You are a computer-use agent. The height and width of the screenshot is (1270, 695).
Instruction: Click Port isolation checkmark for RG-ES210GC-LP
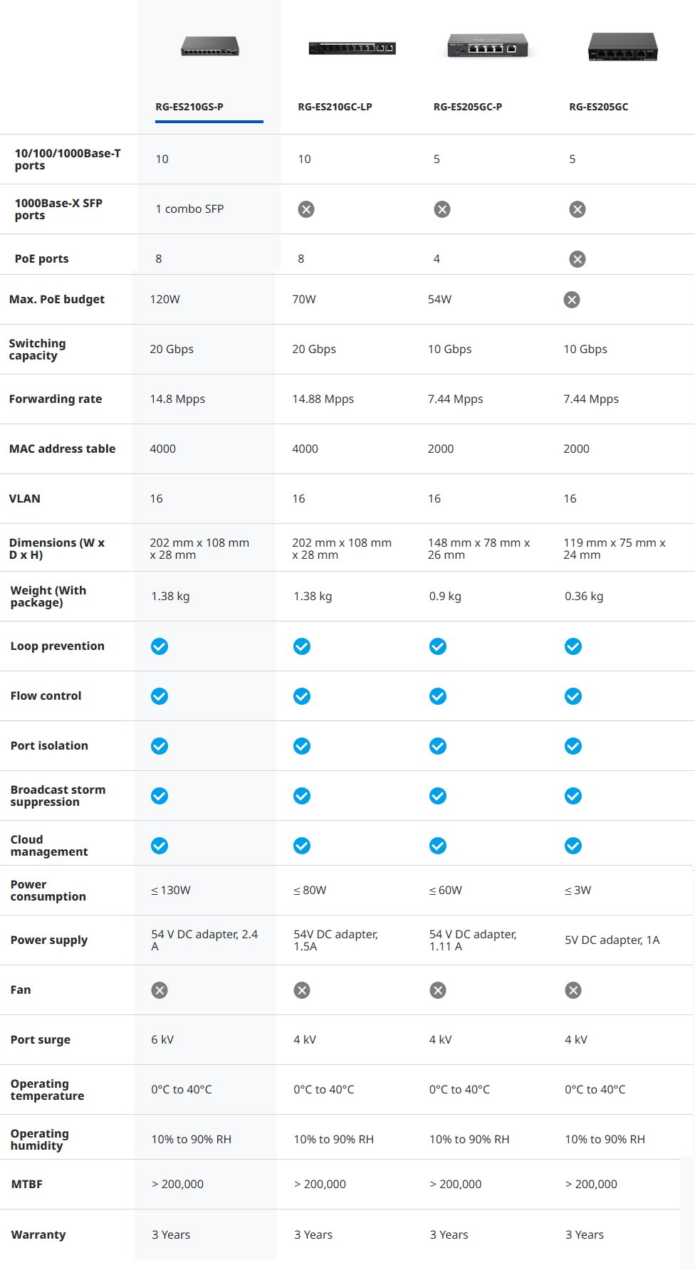click(x=302, y=746)
